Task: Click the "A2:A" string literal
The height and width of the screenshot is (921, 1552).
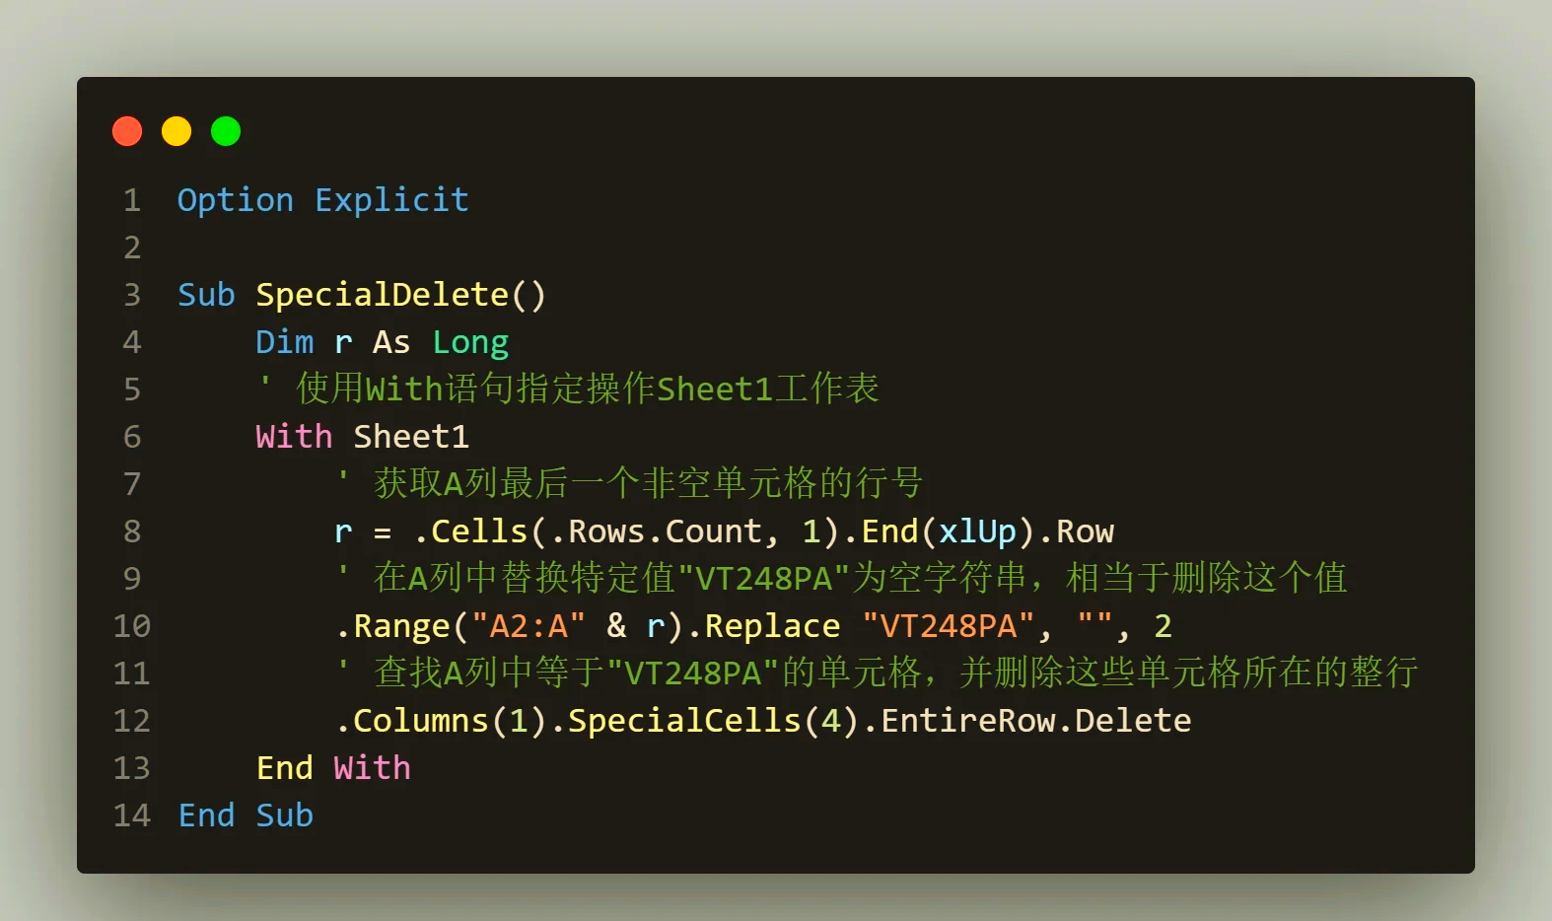Action: pos(529,626)
